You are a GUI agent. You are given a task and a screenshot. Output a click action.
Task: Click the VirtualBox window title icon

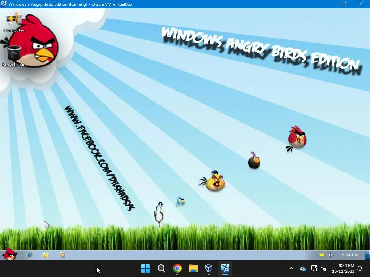(4, 4)
